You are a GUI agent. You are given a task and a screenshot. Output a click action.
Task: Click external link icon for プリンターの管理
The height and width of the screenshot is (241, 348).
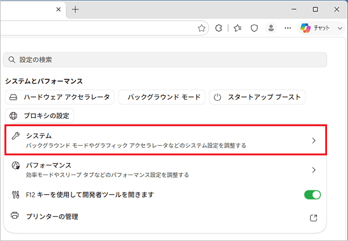[x=313, y=218]
